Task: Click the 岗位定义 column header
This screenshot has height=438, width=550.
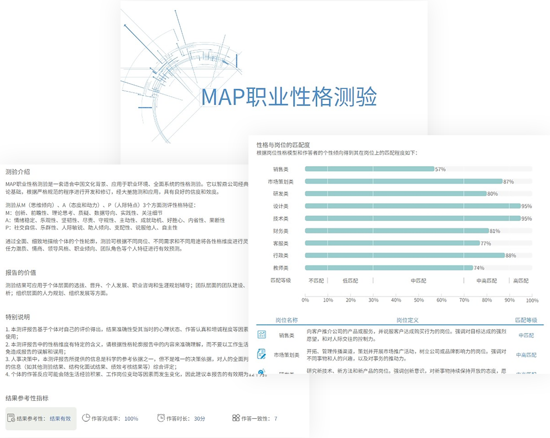Action: pos(407,320)
